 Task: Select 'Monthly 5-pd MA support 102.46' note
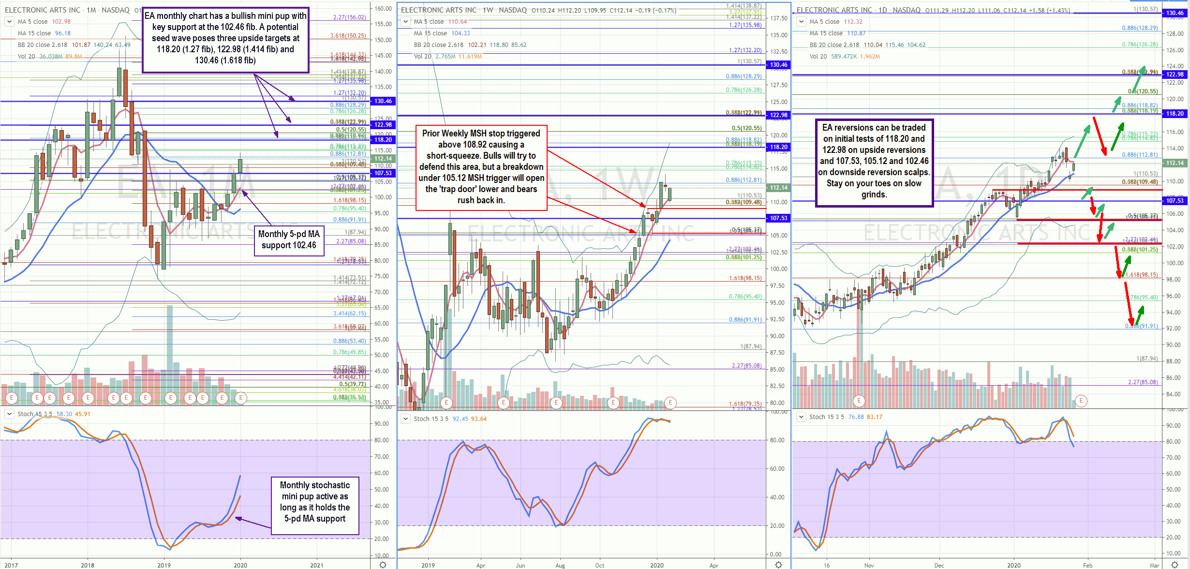pyautogui.click(x=289, y=240)
